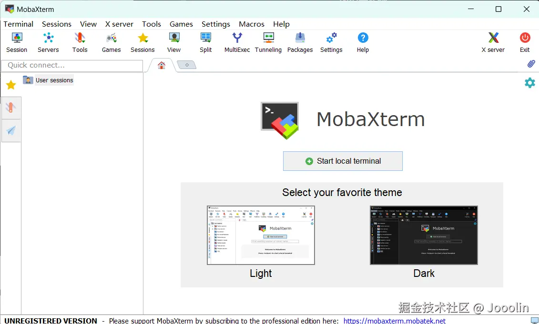Click the Dark theme label
The image size is (539, 324).
point(424,273)
